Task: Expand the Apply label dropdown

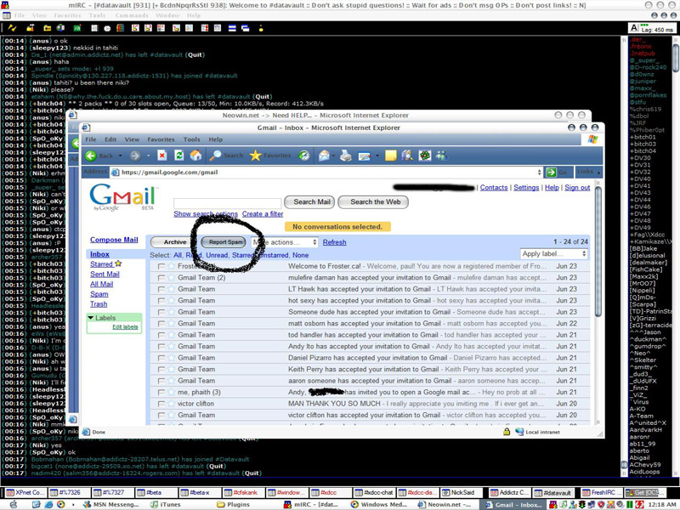Action: point(553,254)
